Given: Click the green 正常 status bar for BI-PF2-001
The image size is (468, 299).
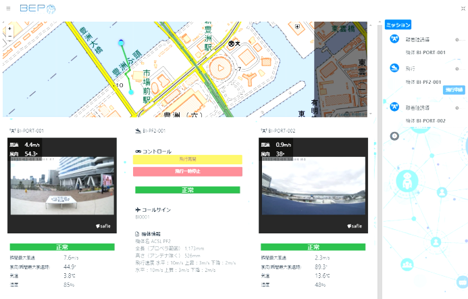Looking at the screenshot, I should [x=188, y=190].
